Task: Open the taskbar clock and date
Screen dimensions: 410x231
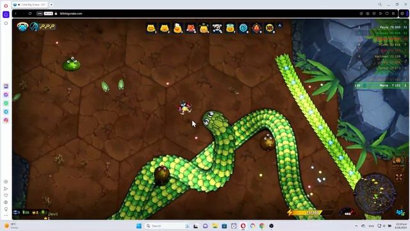Action: [401, 226]
